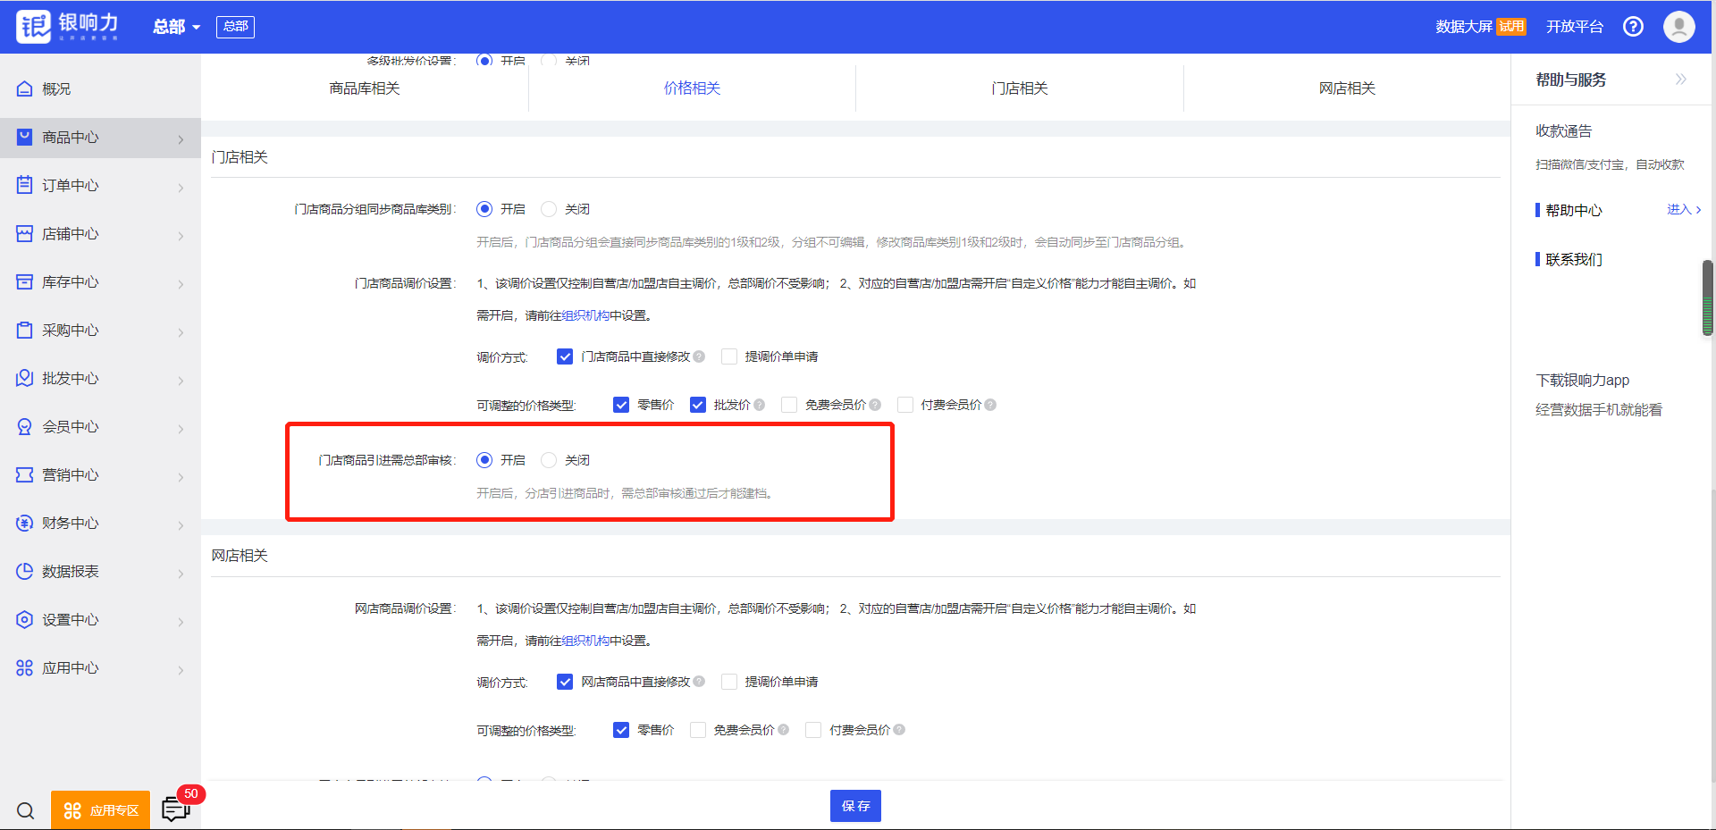Screen dimensions: 1716x830
Task: Open 组织机构 link in 门店商品调价设置
Action: click(x=585, y=315)
